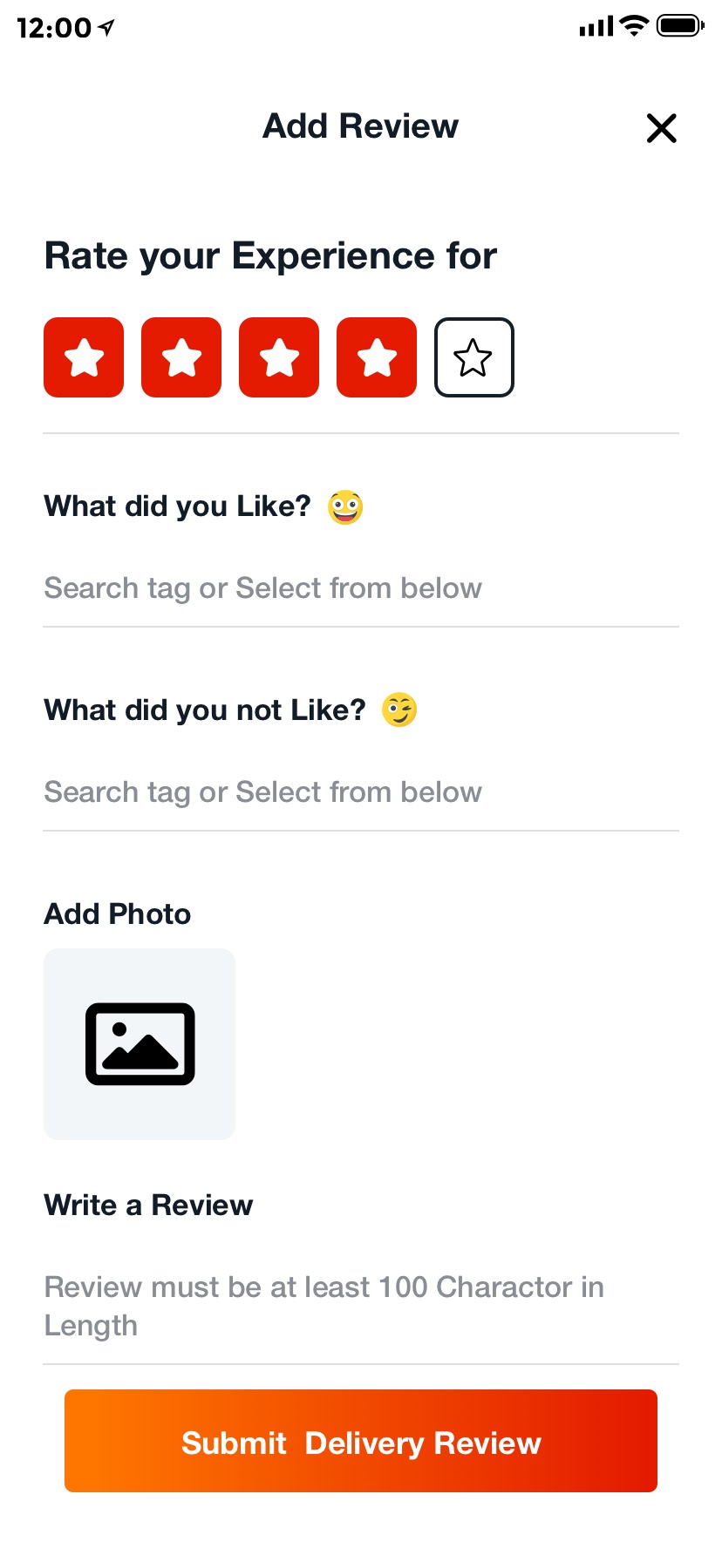Tap the winking emoji beside not Like
This screenshot has width=722, height=1562.
coord(399,710)
